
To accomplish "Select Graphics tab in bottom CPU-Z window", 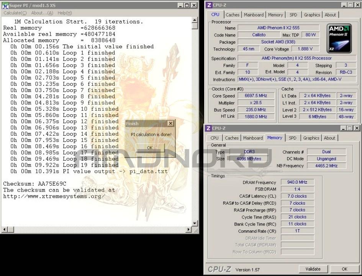I will coord(311,138).
